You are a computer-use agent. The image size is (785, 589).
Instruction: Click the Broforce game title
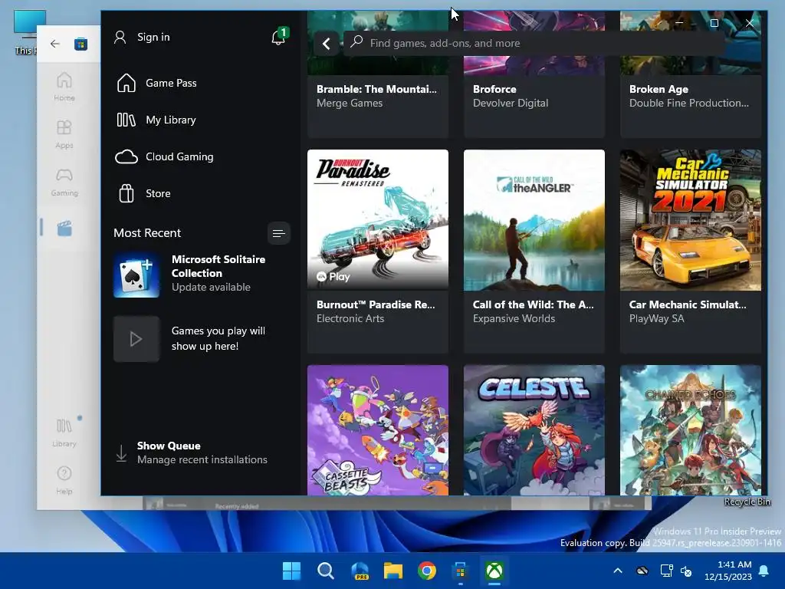coord(494,89)
